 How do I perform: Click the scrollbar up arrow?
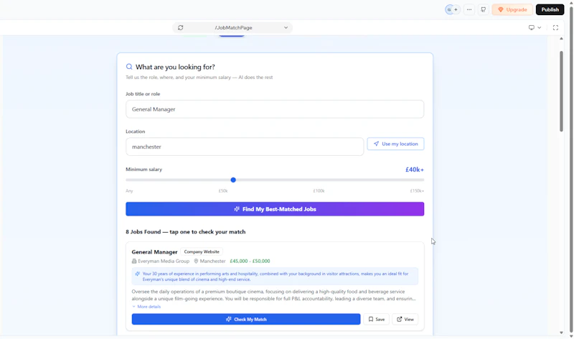[561, 39]
